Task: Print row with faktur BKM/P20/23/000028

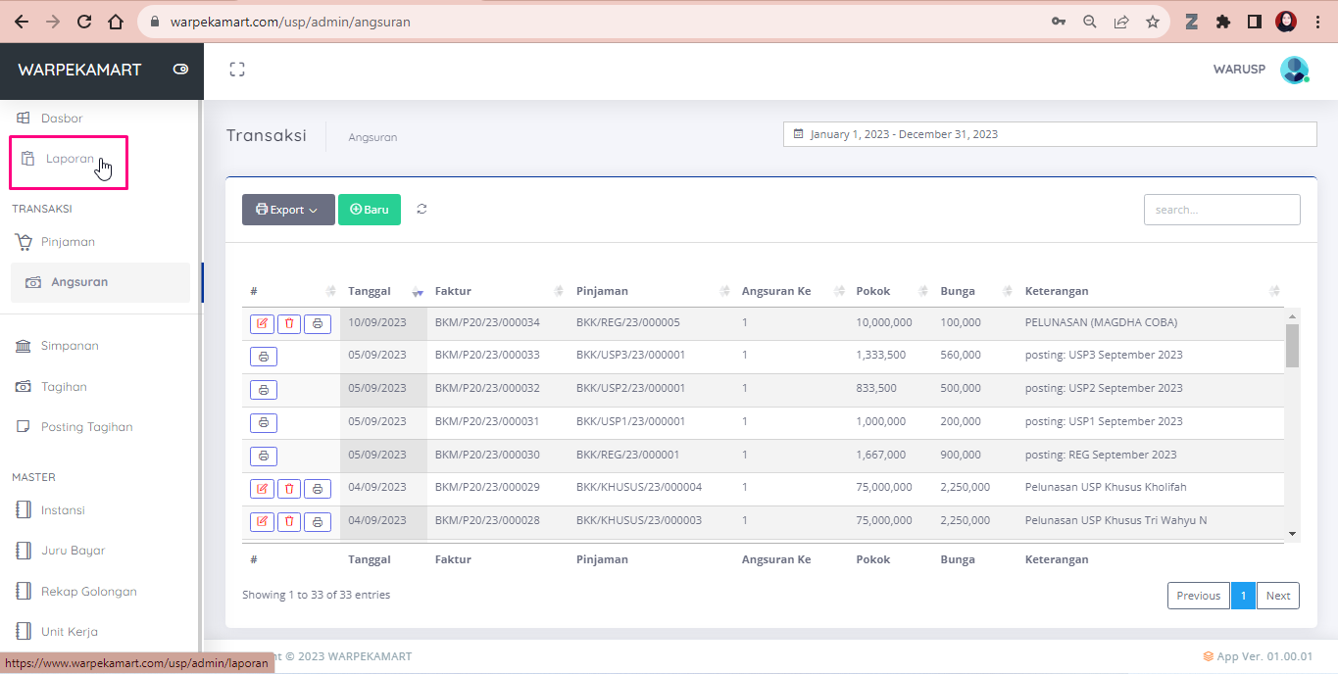Action: pos(317,521)
